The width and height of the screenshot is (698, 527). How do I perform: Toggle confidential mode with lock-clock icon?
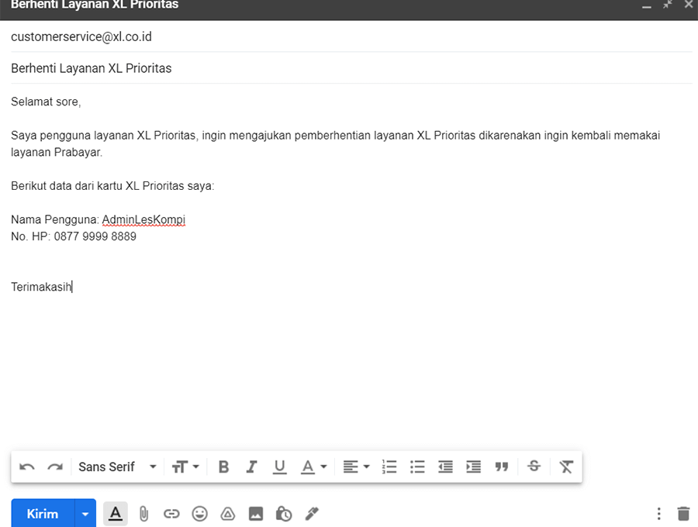click(284, 514)
